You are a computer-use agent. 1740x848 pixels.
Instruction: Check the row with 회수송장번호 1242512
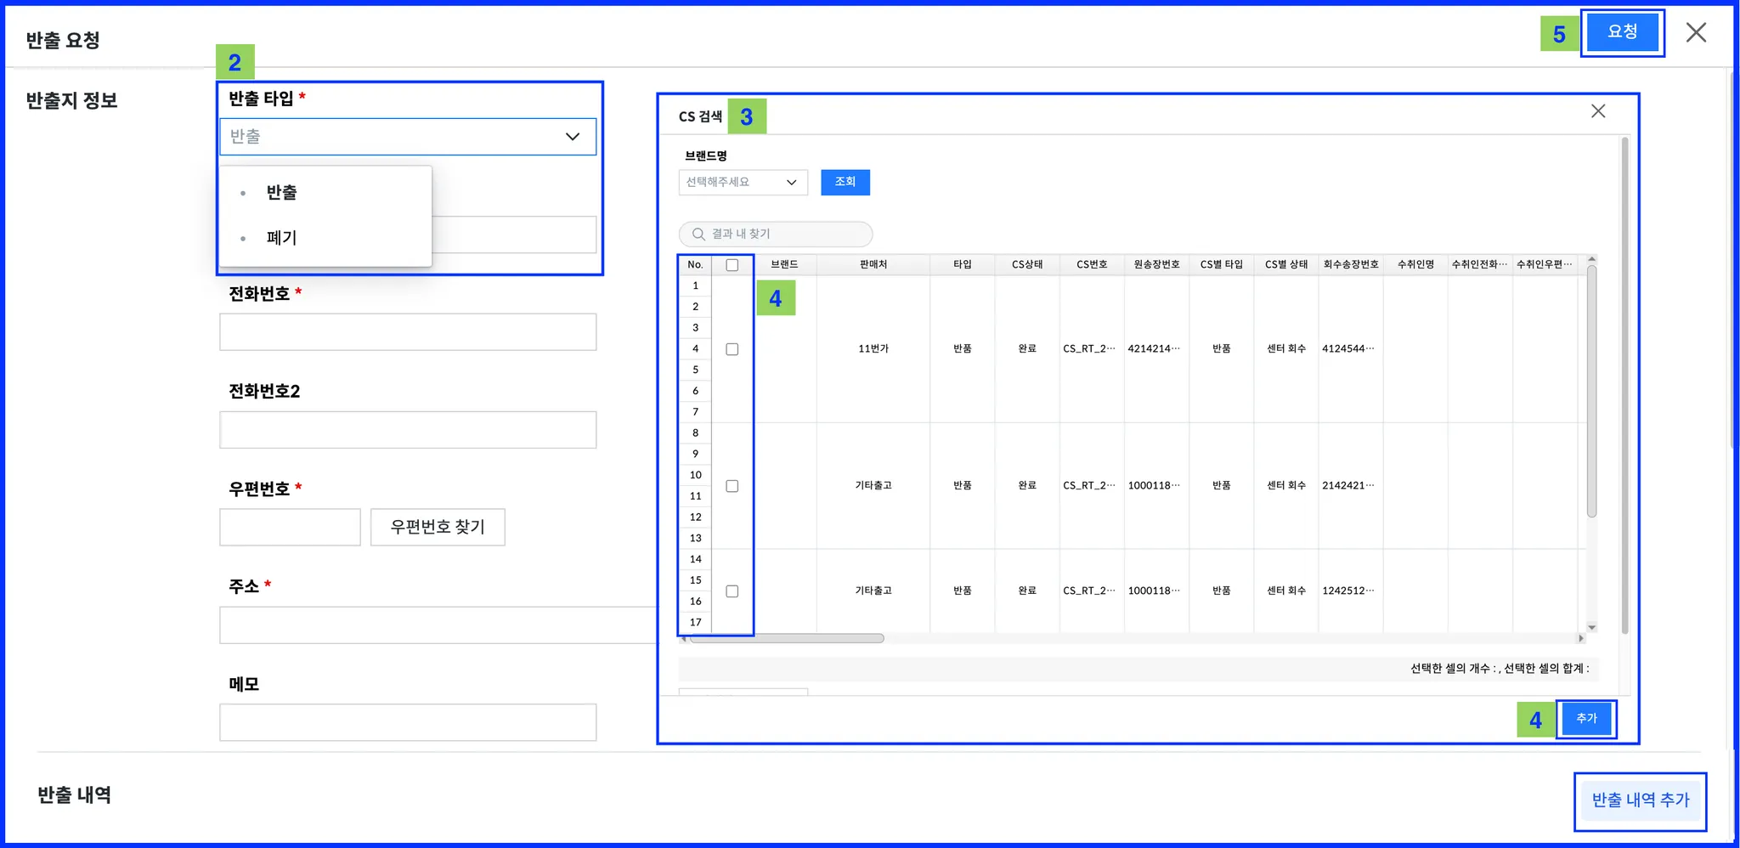(732, 591)
